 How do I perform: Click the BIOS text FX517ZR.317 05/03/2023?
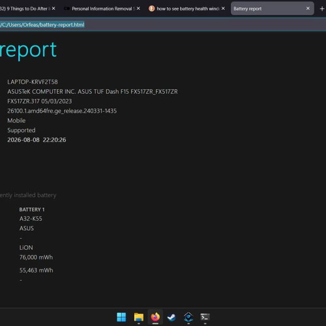click(x=40, y=101)
